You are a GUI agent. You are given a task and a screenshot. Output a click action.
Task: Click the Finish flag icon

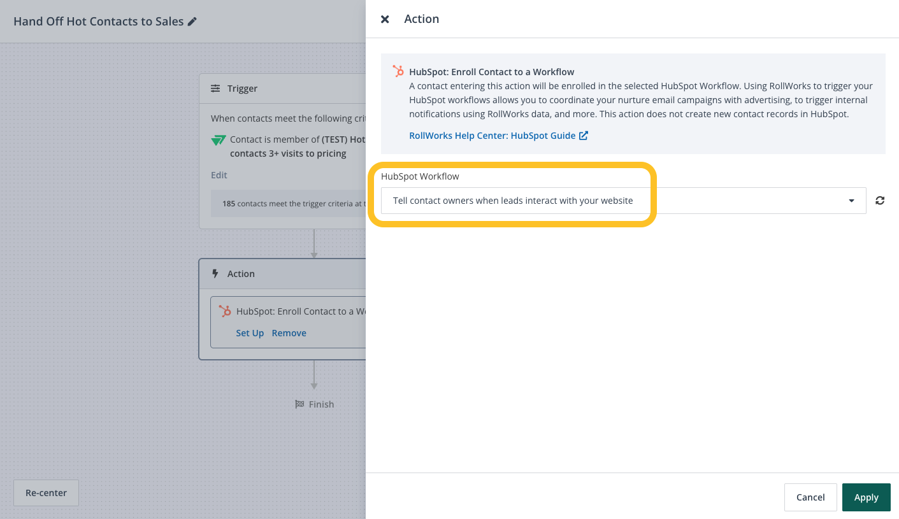coord(299,404)
